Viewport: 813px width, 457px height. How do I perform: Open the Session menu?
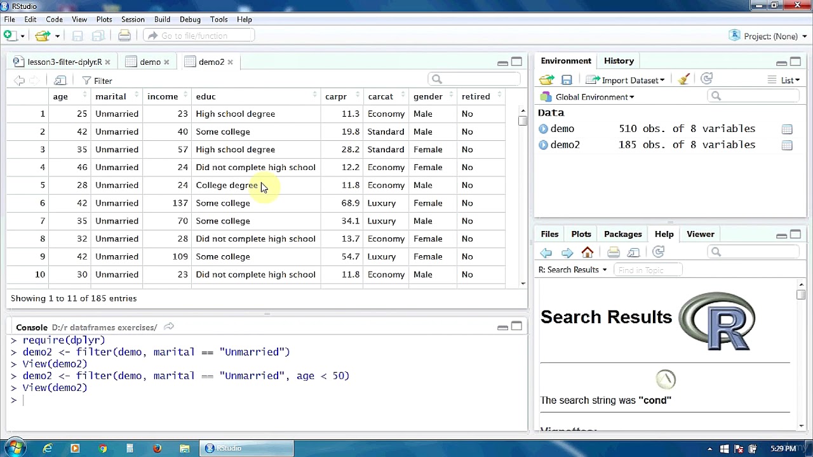point(133,20)
